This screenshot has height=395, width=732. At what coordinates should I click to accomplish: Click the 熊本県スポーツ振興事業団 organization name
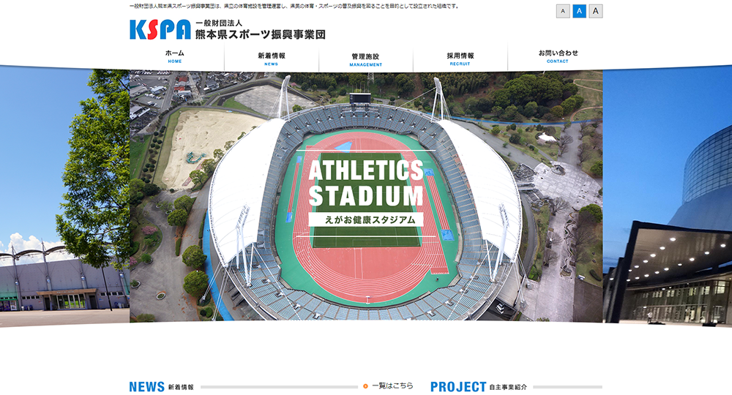click(261, 34)
